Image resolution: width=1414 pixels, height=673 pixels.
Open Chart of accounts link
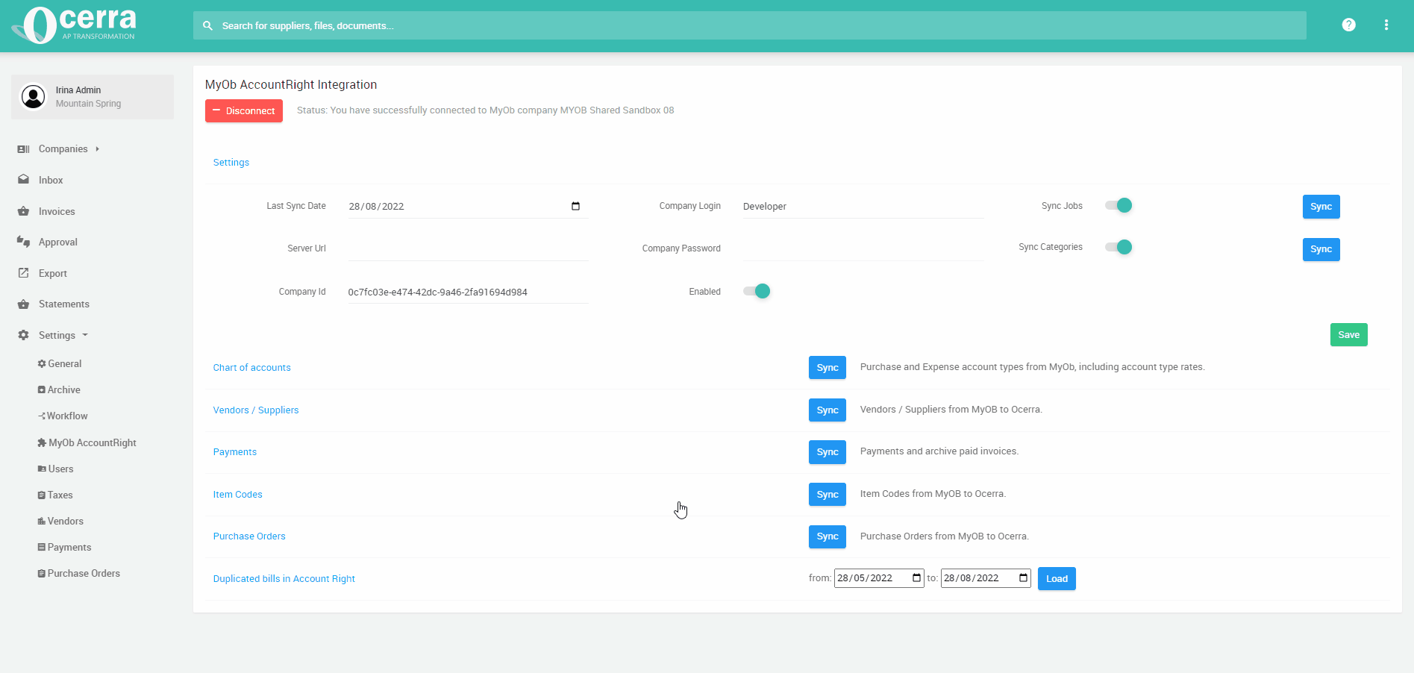251,367
